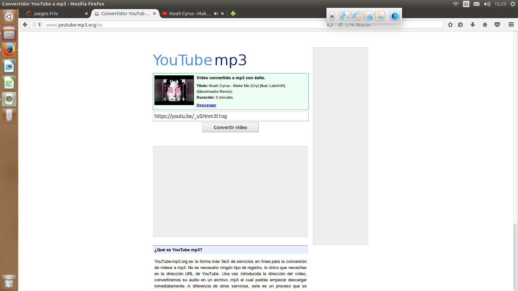Select the Convertidor YouTube tab
This screenshot has width=518, height=291.
click(125, 14)
